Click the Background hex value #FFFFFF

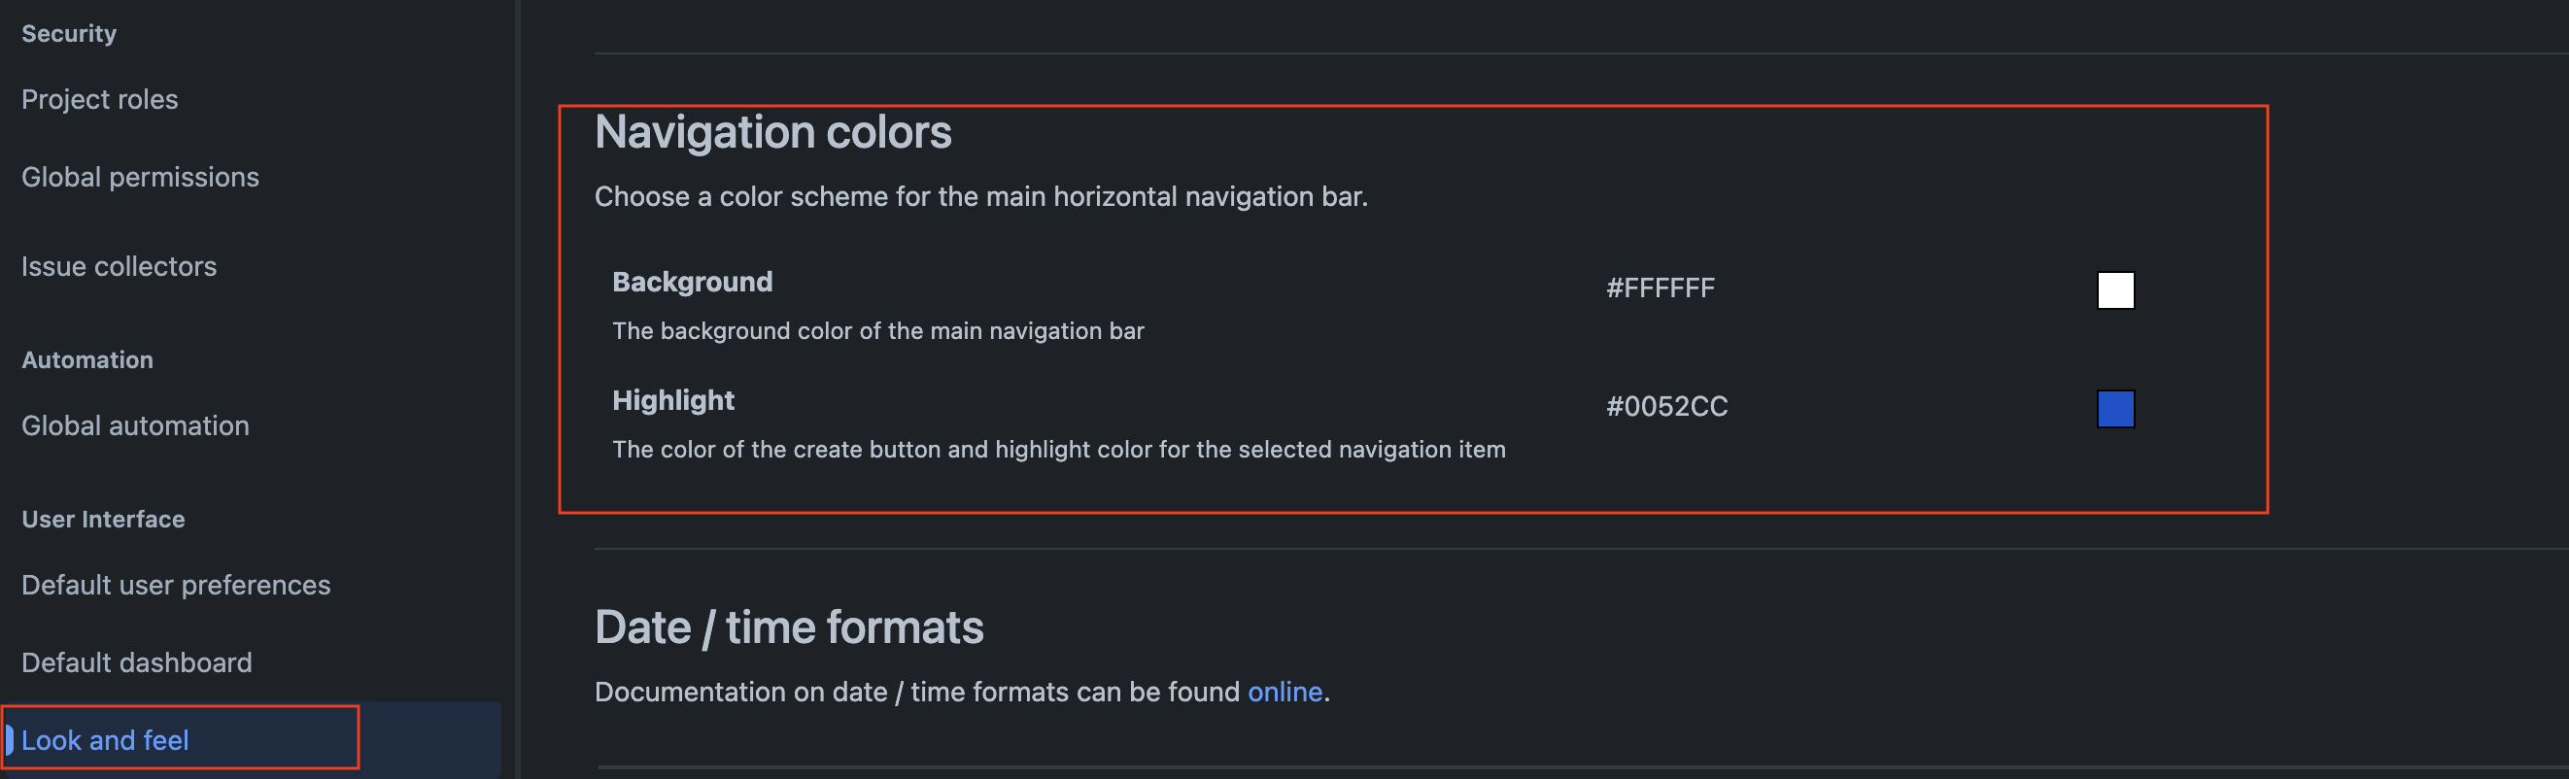point(1660,288)
